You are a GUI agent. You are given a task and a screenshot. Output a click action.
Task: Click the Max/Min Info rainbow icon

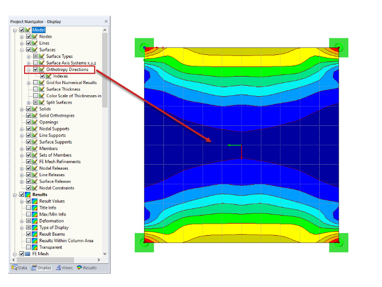point(35,214)
